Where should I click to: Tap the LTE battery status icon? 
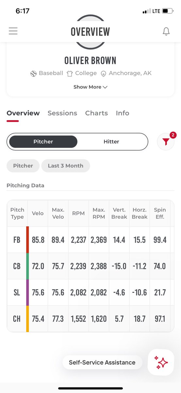167,11
